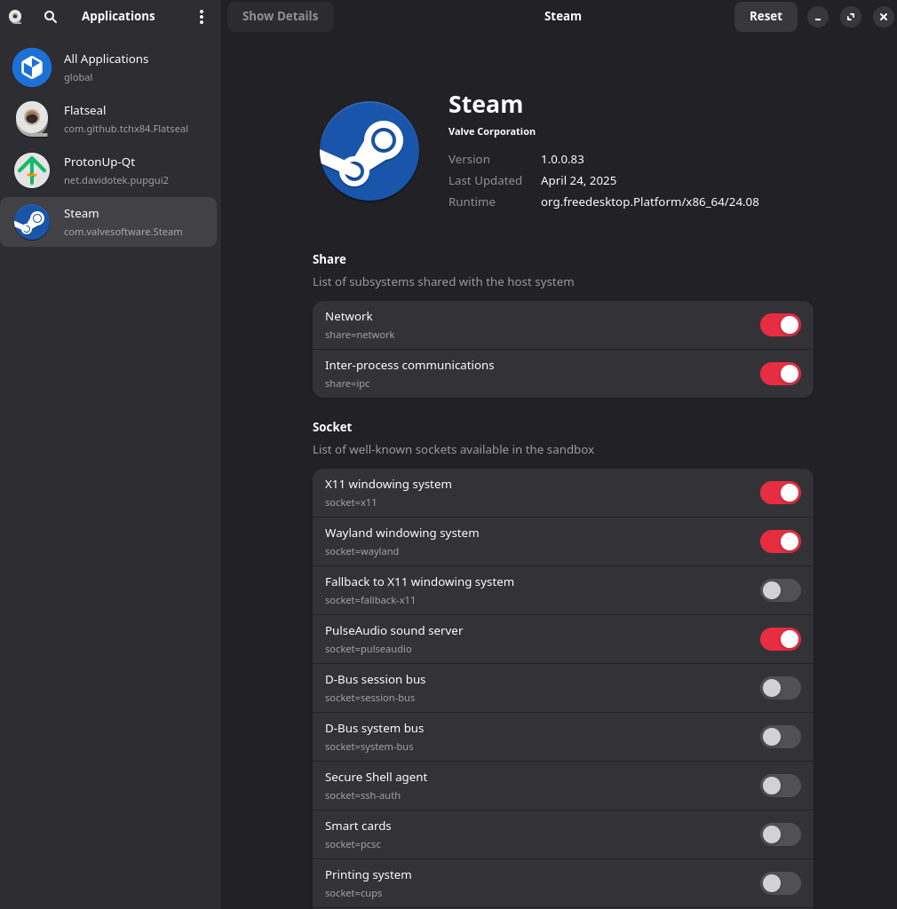The width and height of the screenshot is (897, 909).
Task: Click the large Steam logo
Action: click(x=369, y=151)
